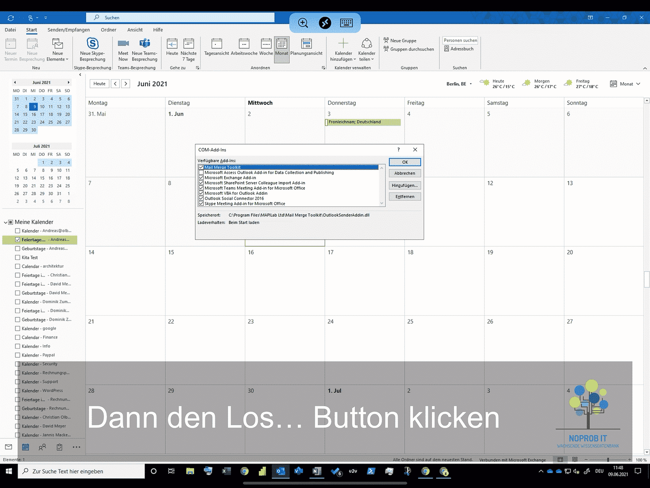The height and width of the screenshot is (488, 650).
Task: Open Kalender teilen dropdown
Action: 367,50
